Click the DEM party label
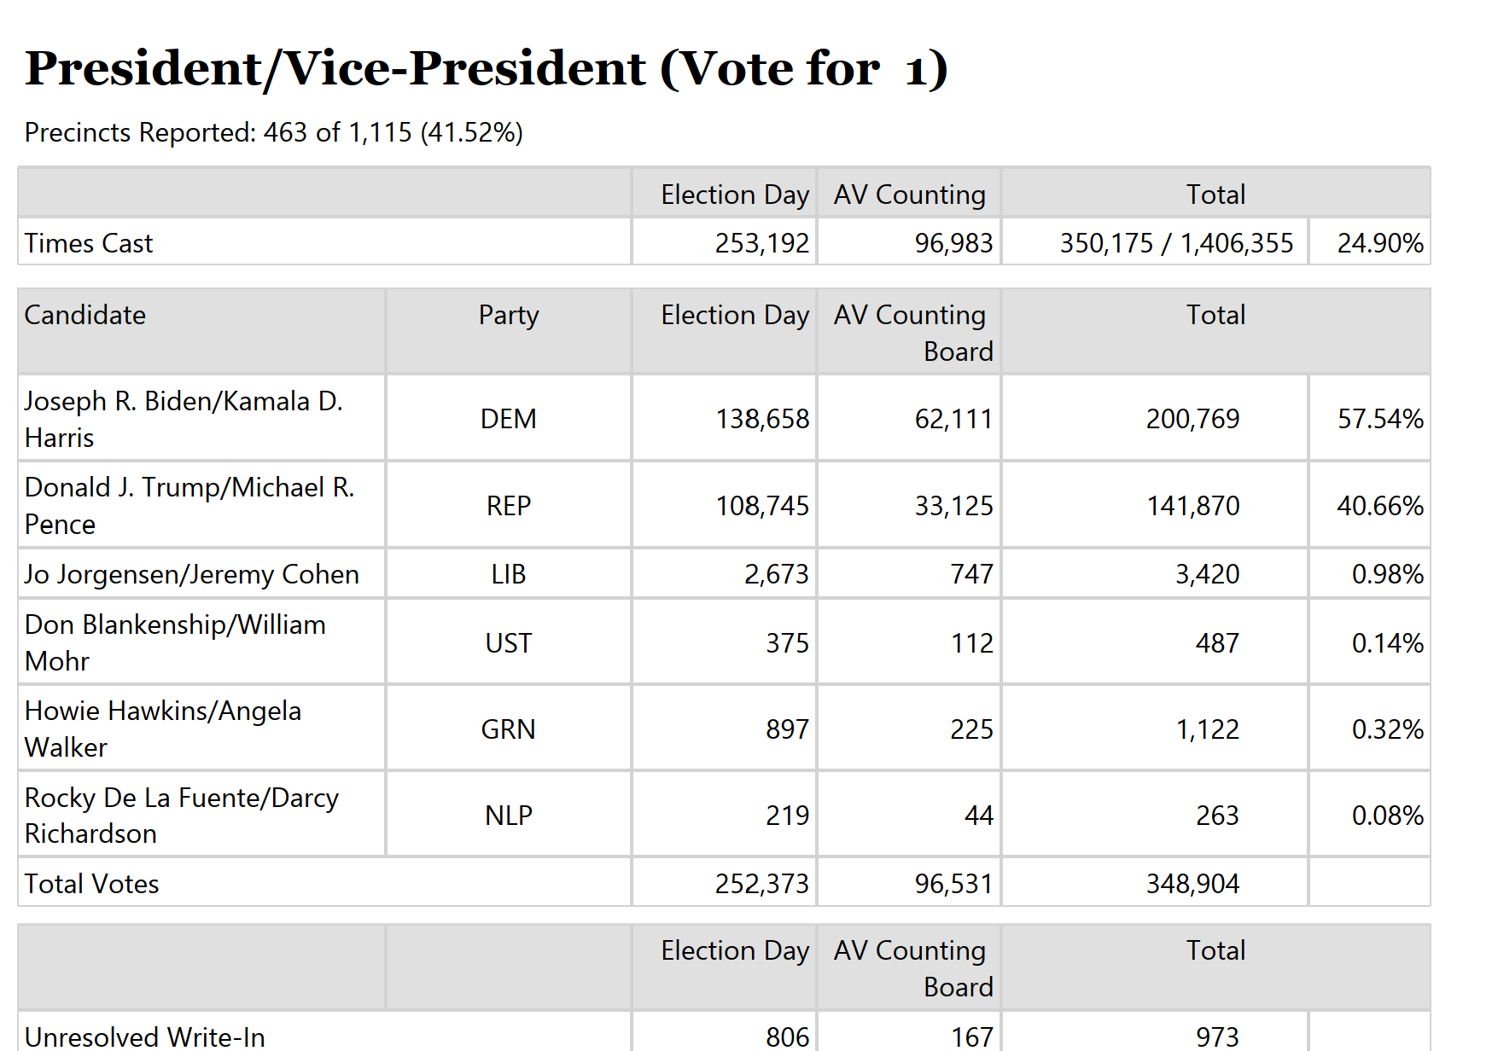The width and height of the screenshot is (1492, 1051). point(509,419)
